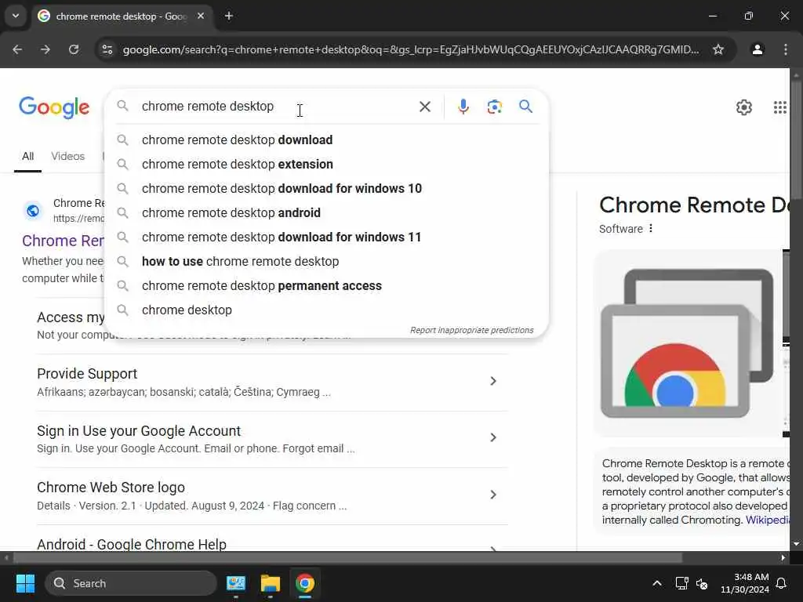Choose 'download for windows 10' suggestion
Viewport: 803px width, 602px height.
(327, 188)
